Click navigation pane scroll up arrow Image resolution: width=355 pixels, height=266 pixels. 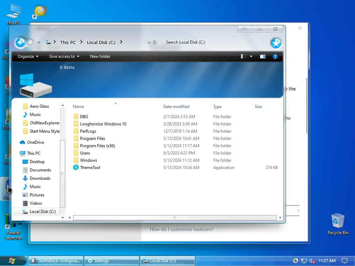[63, 105]
